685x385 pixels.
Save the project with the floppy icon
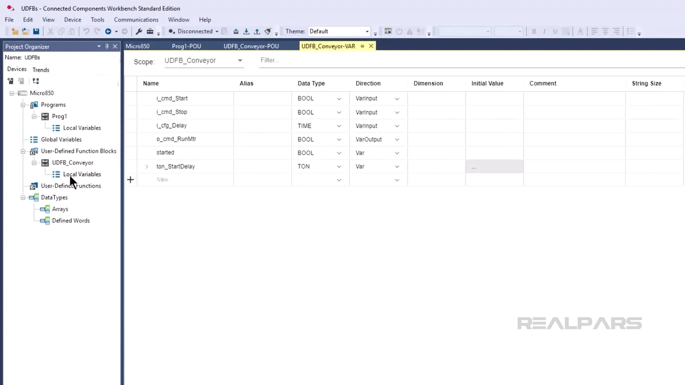click(36, 31)
